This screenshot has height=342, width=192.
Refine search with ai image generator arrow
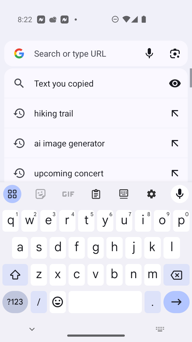175,143
